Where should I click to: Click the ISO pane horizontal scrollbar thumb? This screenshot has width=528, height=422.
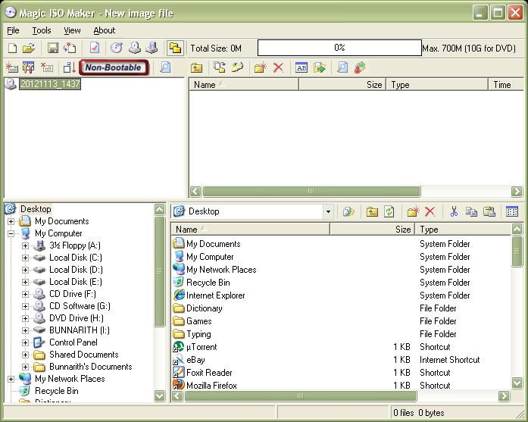(311, 191)
